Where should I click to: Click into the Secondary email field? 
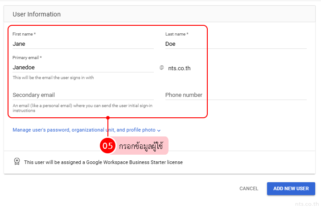click(83, 95)
